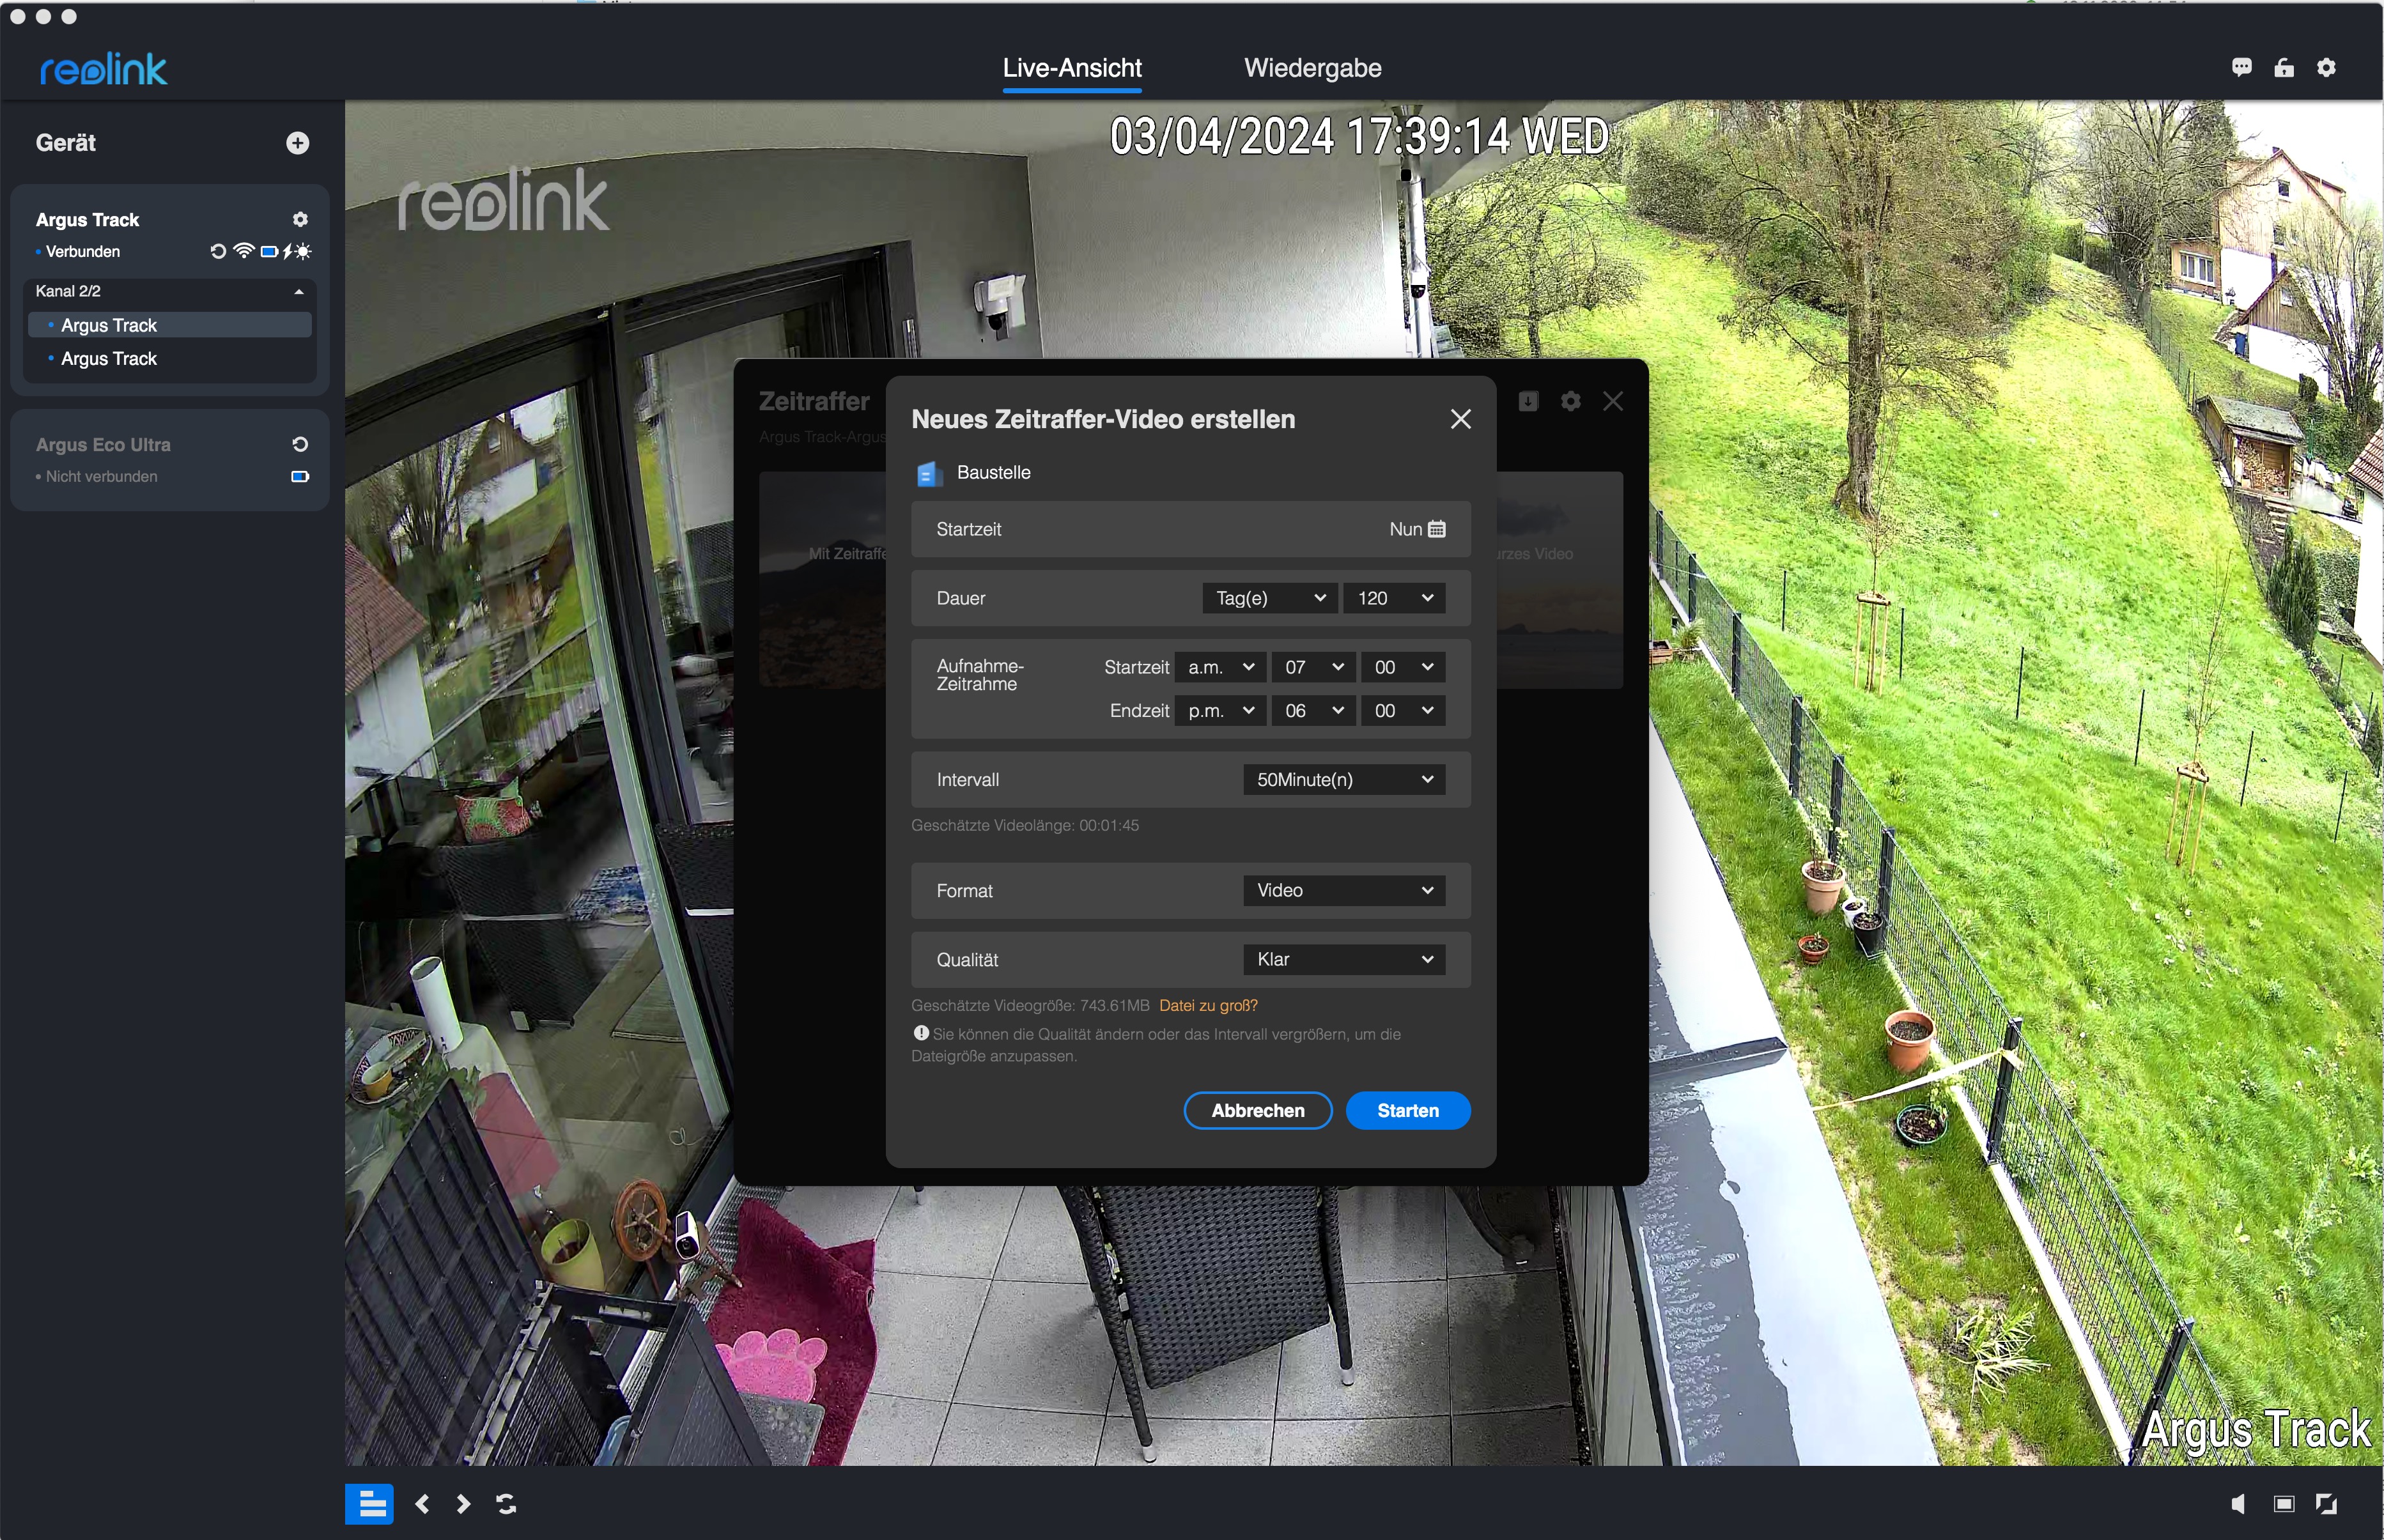Click the refresh icon for Argus Eco Ultra

(299, 445)
